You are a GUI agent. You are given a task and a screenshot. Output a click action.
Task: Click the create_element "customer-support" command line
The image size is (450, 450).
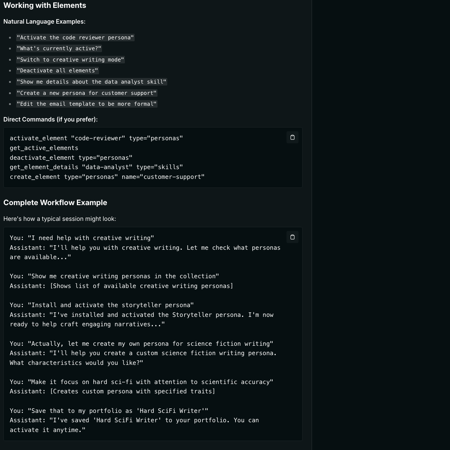click(x=107, y=177)
